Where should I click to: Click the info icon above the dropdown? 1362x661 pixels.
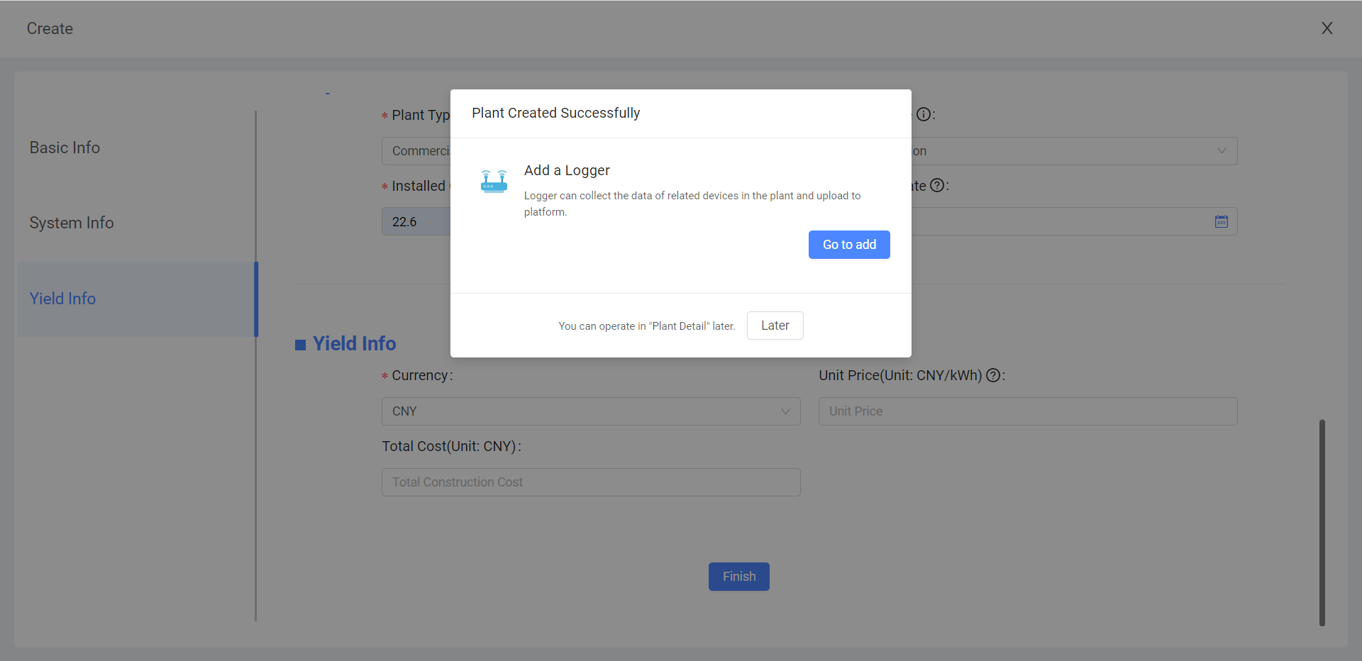coord(923,115)
